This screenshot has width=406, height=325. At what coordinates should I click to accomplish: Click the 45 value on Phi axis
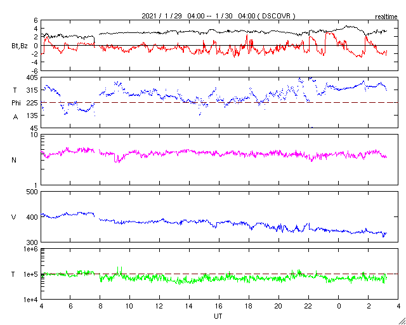pyautogui.click(x=34, y=128)
